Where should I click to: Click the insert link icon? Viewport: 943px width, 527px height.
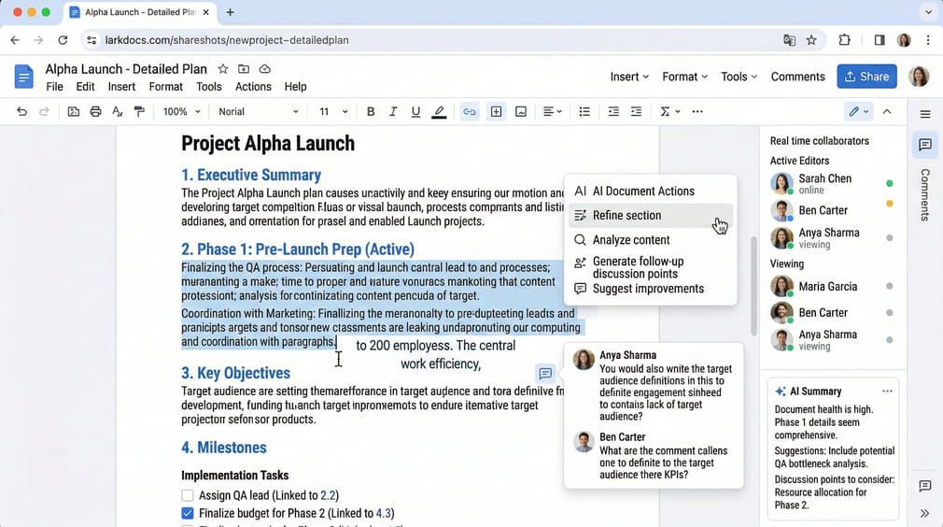point(470,111)
